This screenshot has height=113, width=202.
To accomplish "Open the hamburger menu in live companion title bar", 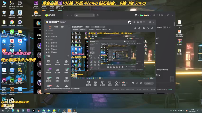I will (x=144, y=22).
